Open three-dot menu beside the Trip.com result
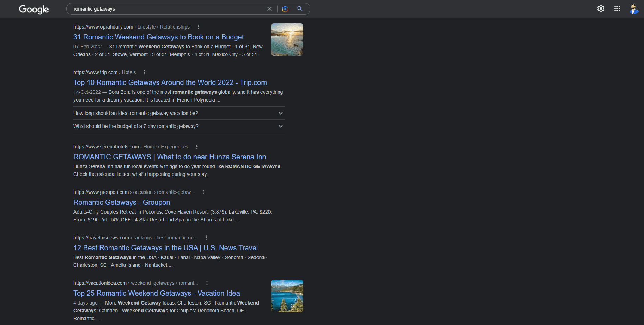The width and height of the screenshot is (644, 325). pos(145,72)
